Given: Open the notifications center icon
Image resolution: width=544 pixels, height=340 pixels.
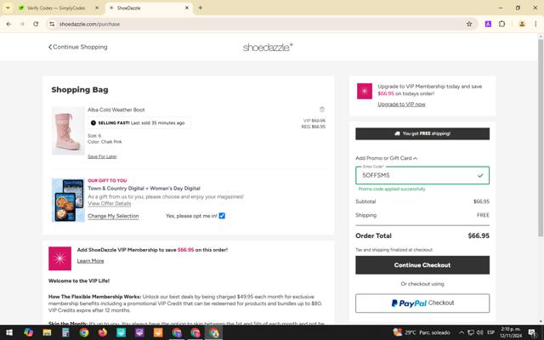Looking at the screenshot, I should [532, 332].
